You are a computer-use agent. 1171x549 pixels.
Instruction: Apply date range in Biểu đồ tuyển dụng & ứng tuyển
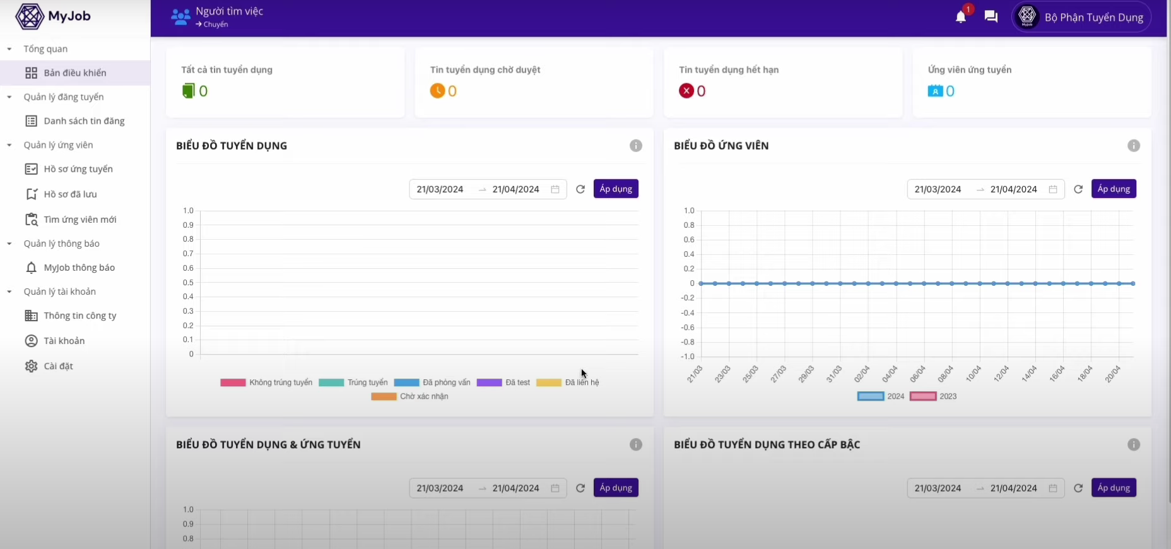[x=616, y=488]
